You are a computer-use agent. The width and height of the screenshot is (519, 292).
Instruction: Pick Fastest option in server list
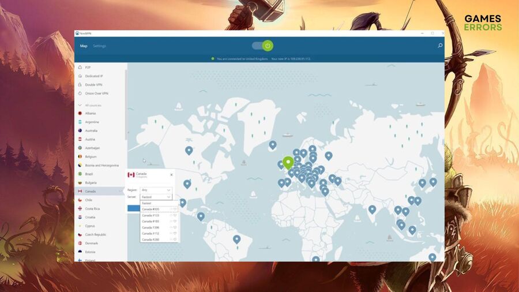(x=159, y=203)
